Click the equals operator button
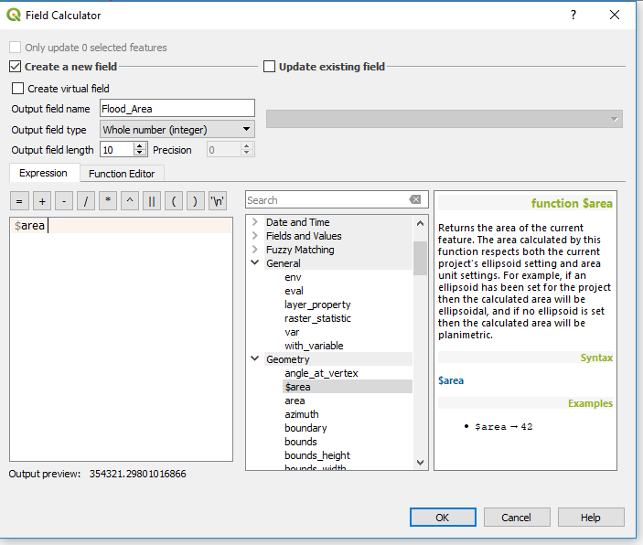The width and height of the screenshot is (643, 545). [18, 201]
